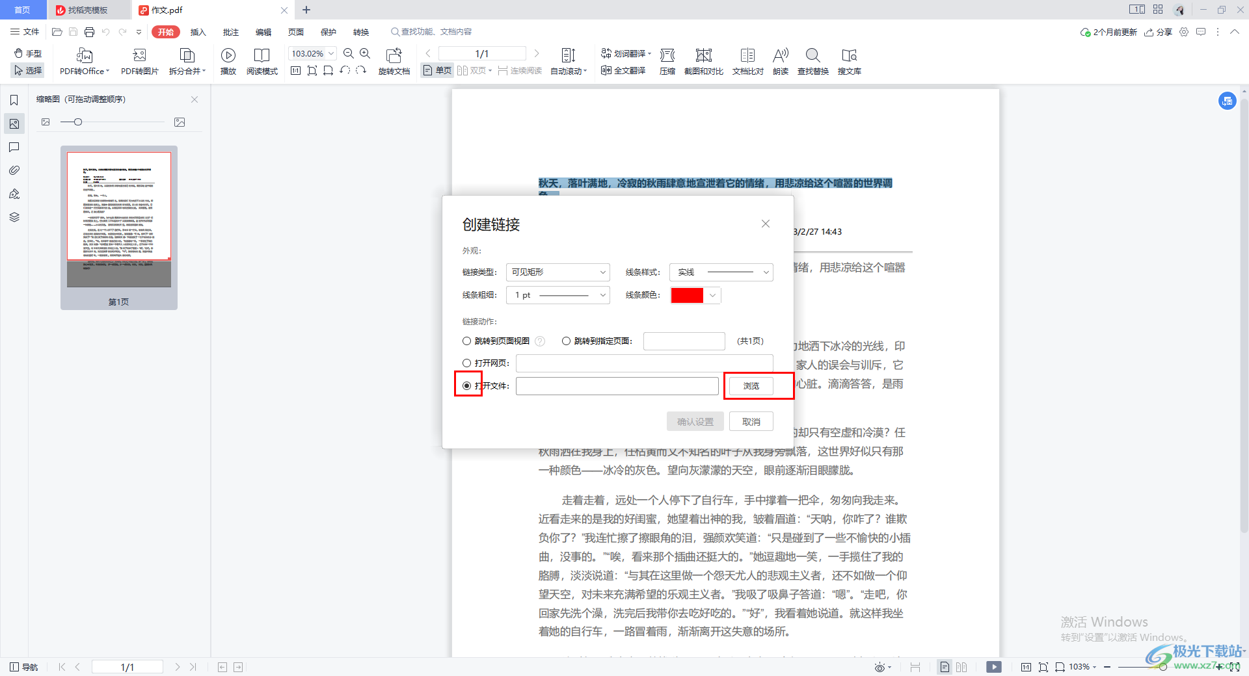Screen dimensions: 1249x676
Task: Click the 分享 share button
Action: coord(1158,32)
